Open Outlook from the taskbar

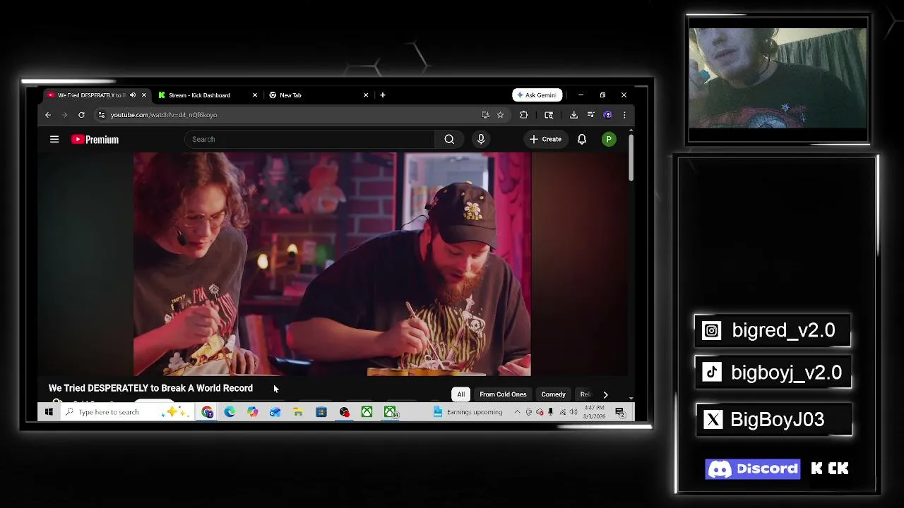pyautogui.click(x=275, y=412)
